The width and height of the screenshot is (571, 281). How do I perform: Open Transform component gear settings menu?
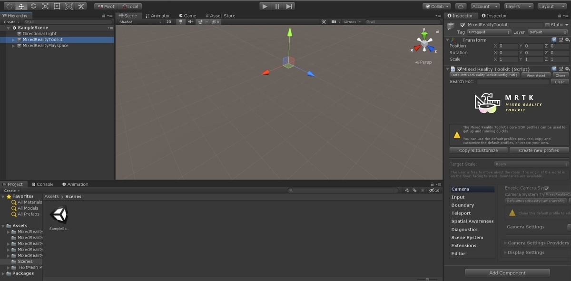[567, 40]
